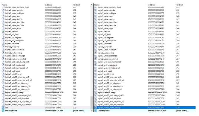Click the function icon beside sqlite3_vfs_unregister
Image resolution: width=199 pixels, height=116 pixels.
(x=95, y=40)
